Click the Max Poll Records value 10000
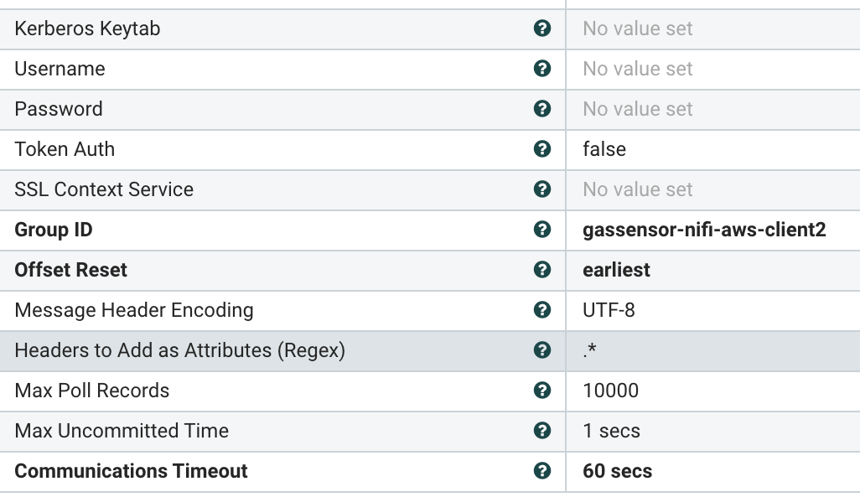The height and width of the screenshot is (497, 860). click(x=610, y=391)
